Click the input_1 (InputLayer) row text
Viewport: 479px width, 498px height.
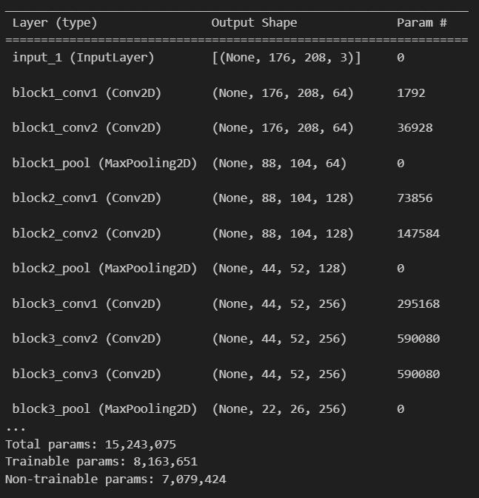[x=83, y=58]
